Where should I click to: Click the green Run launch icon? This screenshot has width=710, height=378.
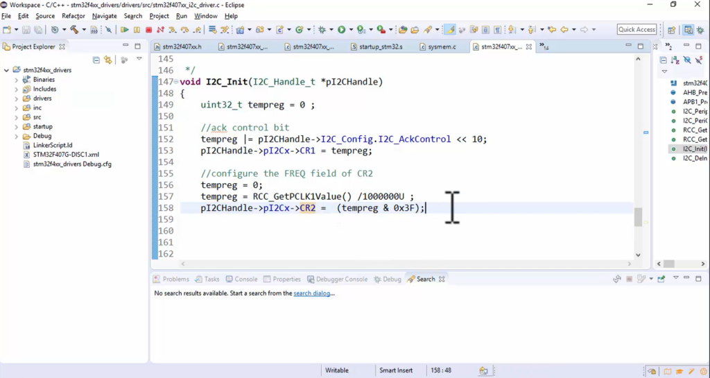pyautogui.click(x=341, y=30)
